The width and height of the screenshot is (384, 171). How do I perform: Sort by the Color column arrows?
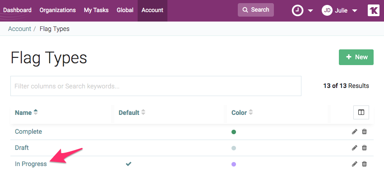[x=250, y=112]
